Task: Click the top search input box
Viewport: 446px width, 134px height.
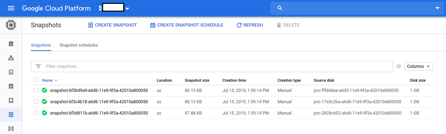Action: (x=357, y=8)
